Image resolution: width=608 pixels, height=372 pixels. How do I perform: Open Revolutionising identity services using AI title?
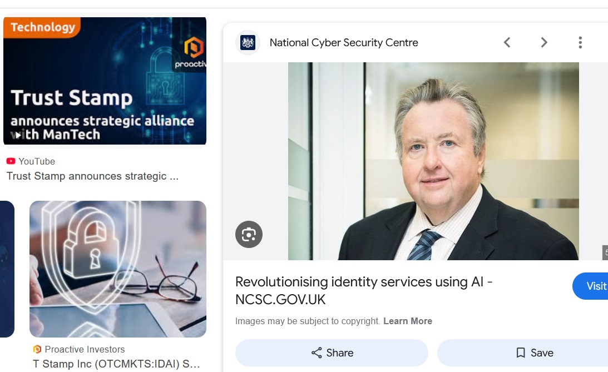(x=364, y=291)
